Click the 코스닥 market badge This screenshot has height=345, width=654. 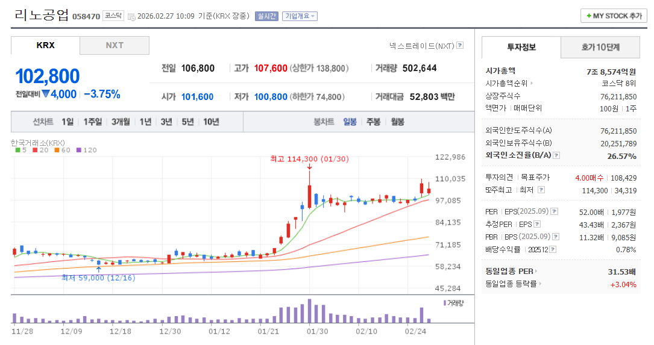[113, 16]
